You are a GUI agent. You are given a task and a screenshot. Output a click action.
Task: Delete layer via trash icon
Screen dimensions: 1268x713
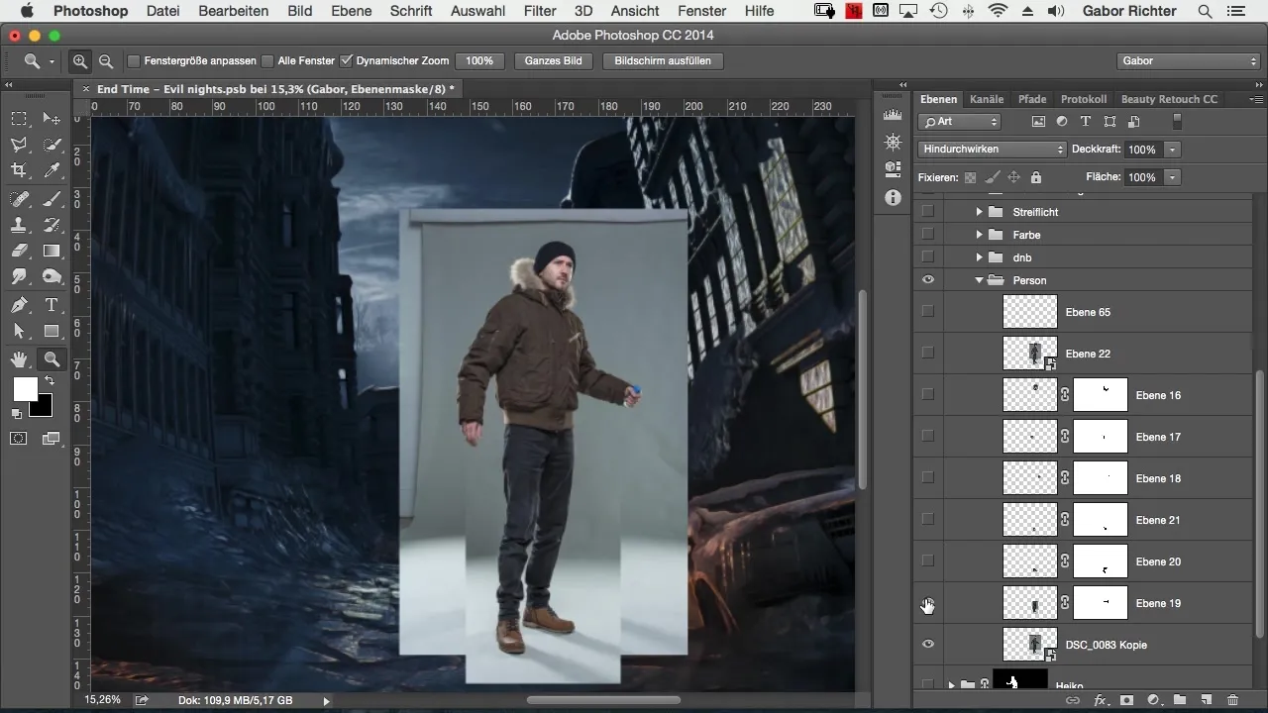tap(1232, 699)
